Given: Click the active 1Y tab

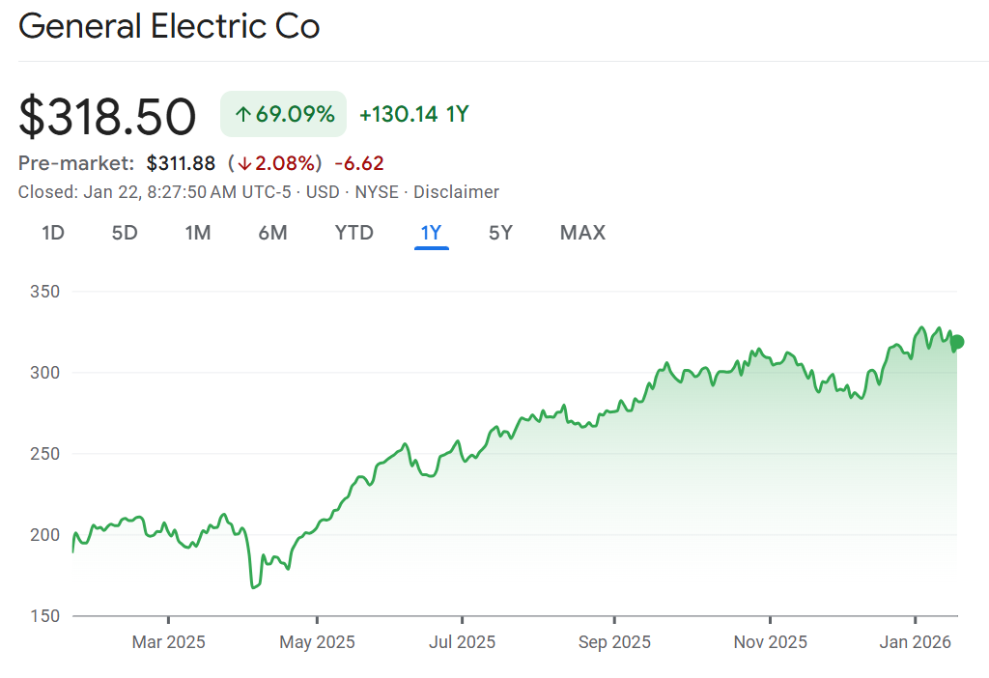Looking at the screenshot, I should click(431, 233).
